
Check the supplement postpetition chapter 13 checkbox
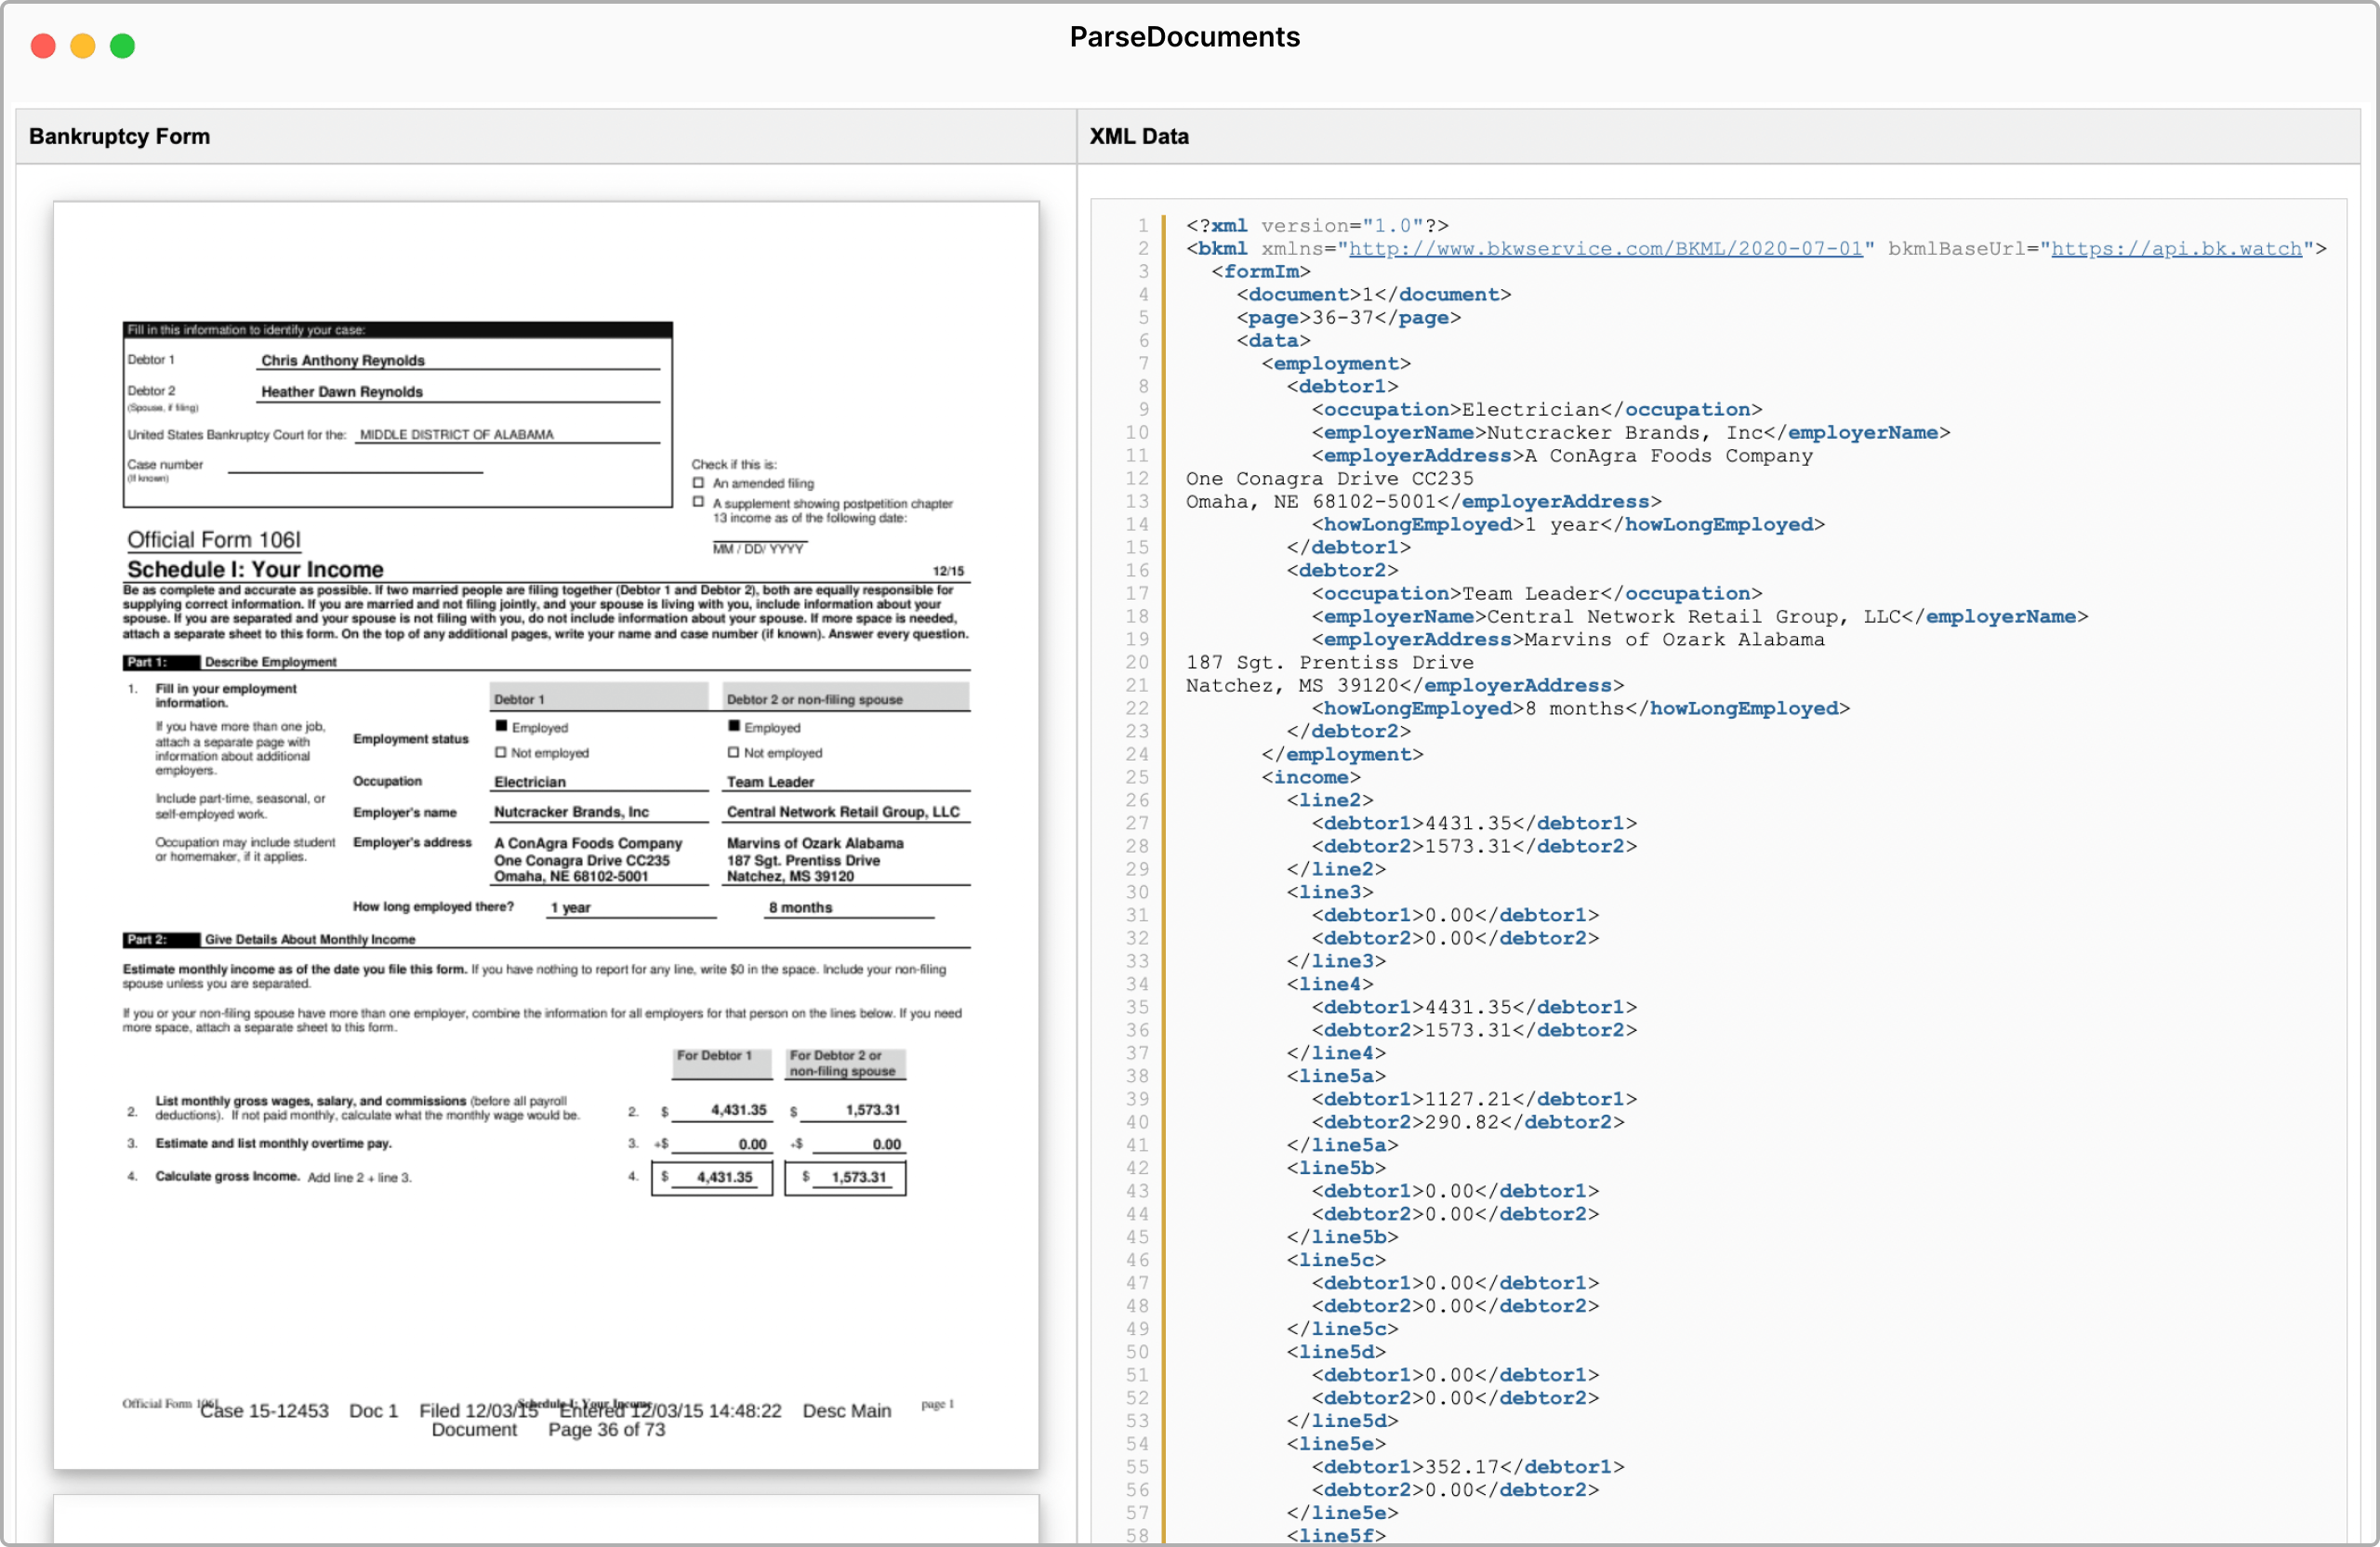pos(698,503)
